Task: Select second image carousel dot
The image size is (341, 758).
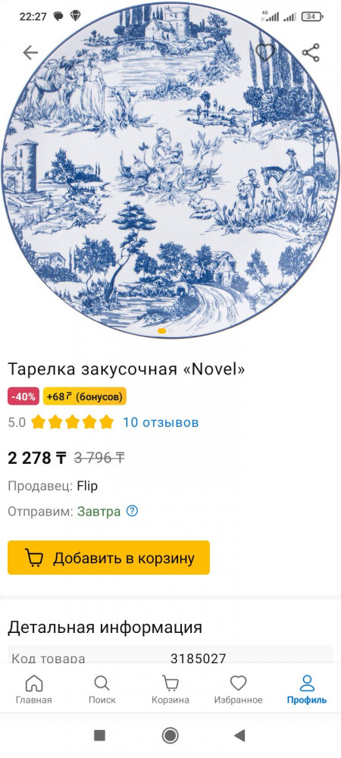Action: (x=171, y=330)
